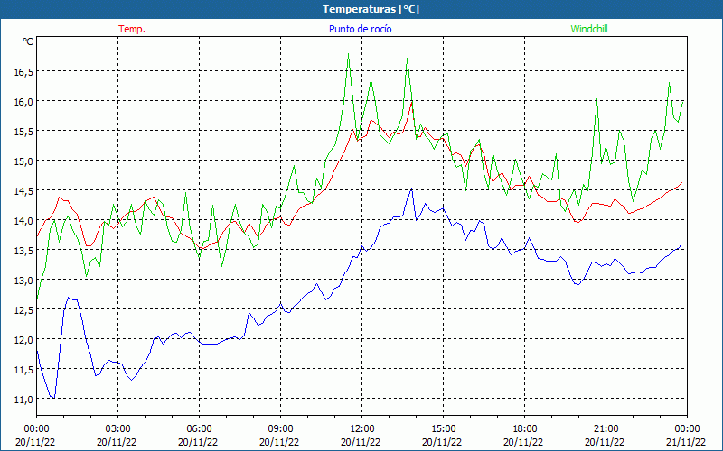723x451 pixels.
Task: Click the 13,5 y-axis value
Action: coord(23,251)
